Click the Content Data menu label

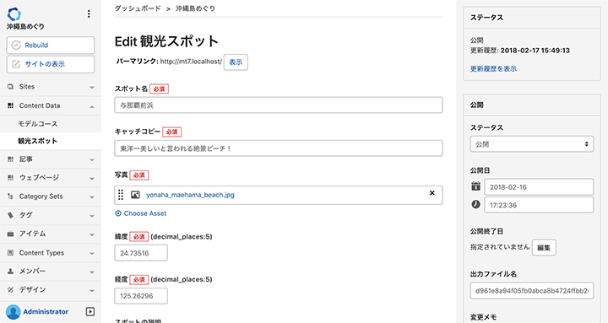40,105
